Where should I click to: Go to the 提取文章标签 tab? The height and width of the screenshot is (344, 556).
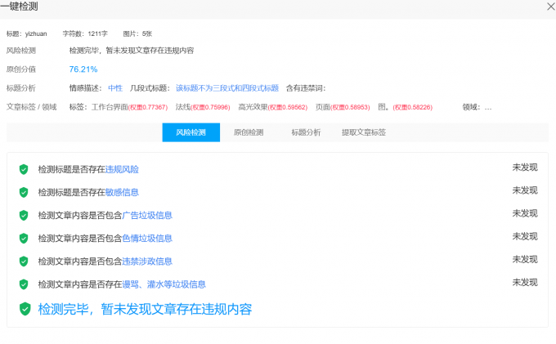(x=364, y=132)
